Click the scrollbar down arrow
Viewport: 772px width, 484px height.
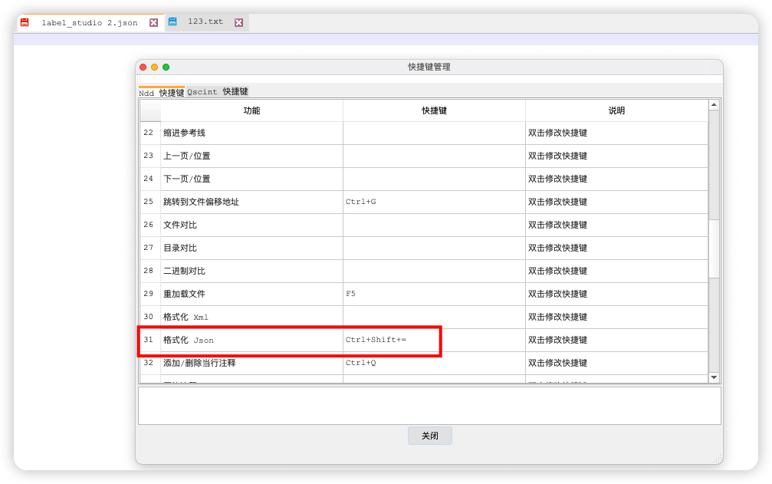[714, 377]
